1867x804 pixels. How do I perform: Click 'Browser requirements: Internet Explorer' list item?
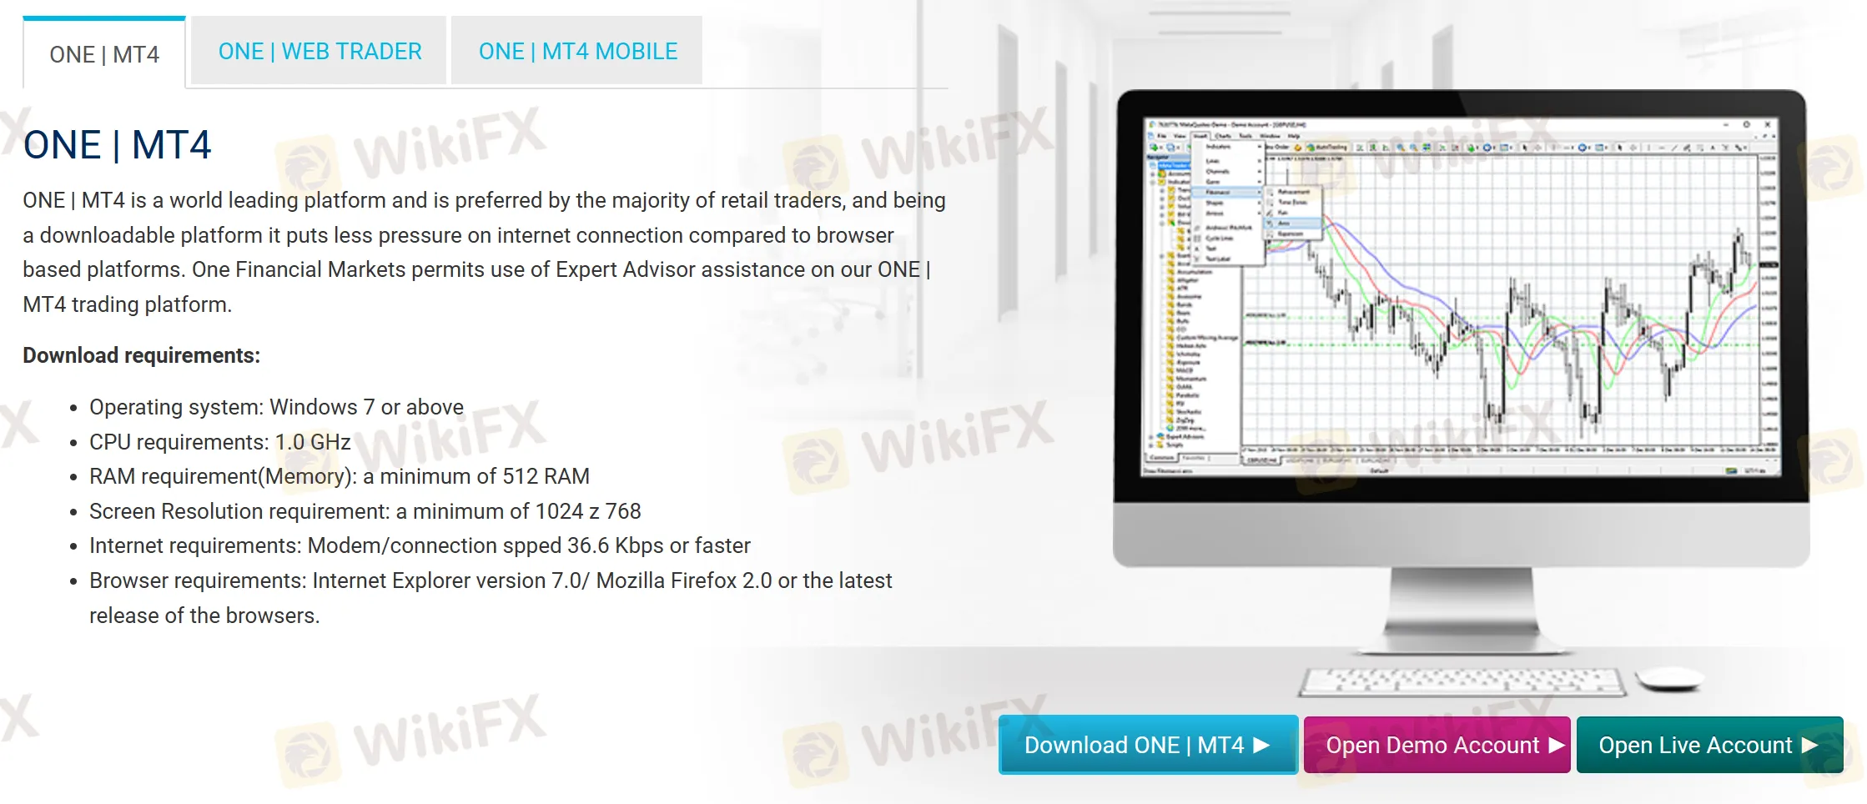pos(491,598)
